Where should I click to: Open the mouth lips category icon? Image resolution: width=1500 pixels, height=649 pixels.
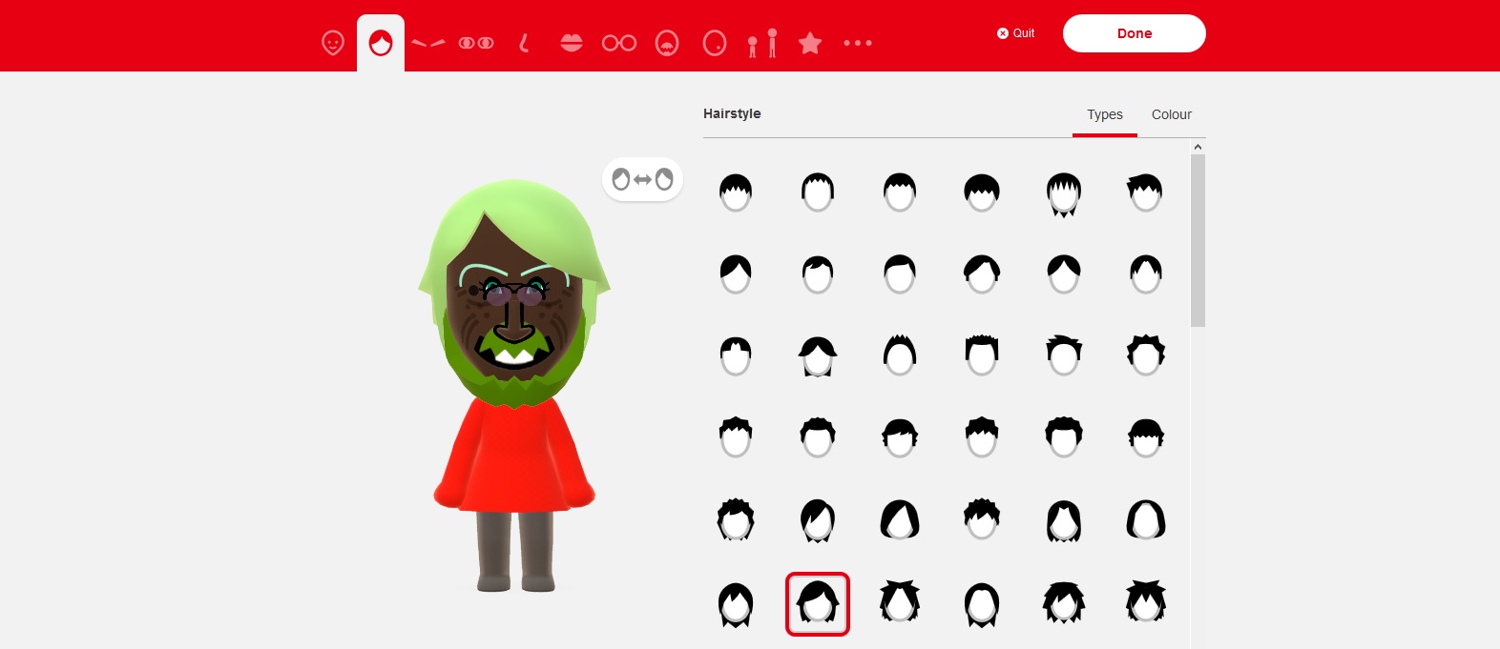pos(572,43)
